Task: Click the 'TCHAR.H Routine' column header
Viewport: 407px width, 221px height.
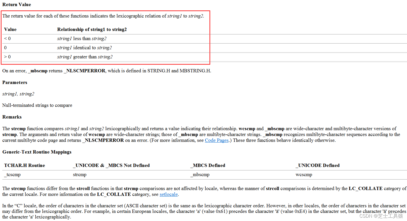Action: click(24, 165)
